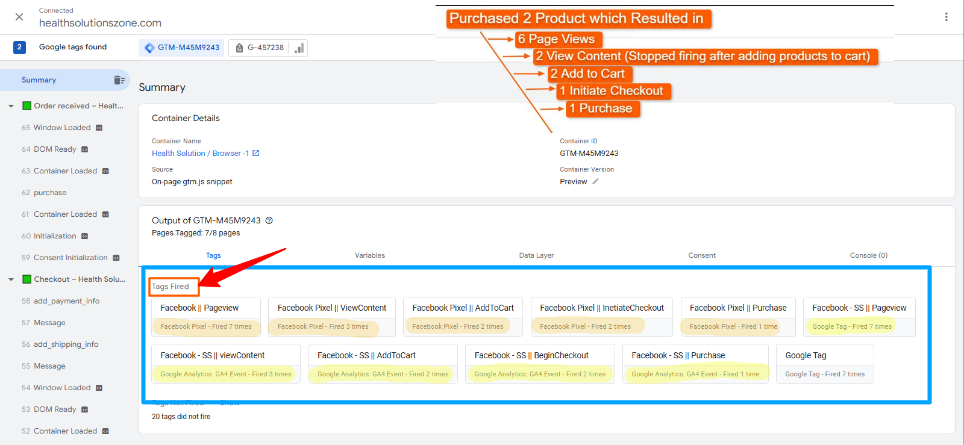Click the API icon next to 53 DOM Ready
This screenshot has height=445, width=964.
[x=84, y=409]
